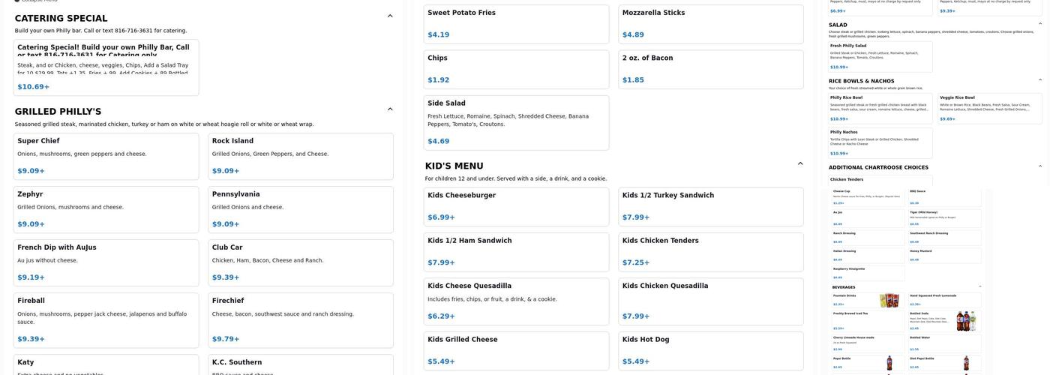Open the Super Chief menu item
This screenshot has width=1050, height=375.
point(106,157)
